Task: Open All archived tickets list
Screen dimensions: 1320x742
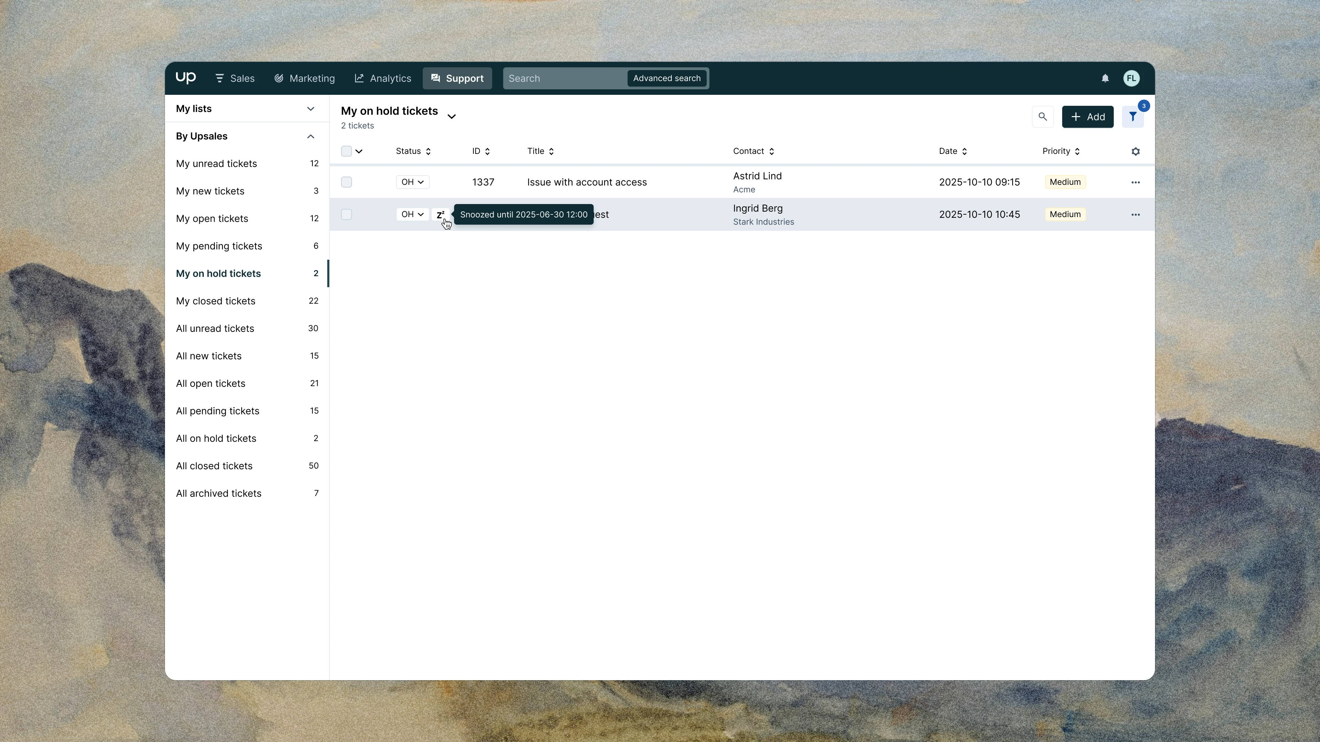Action: coord(247,494)
